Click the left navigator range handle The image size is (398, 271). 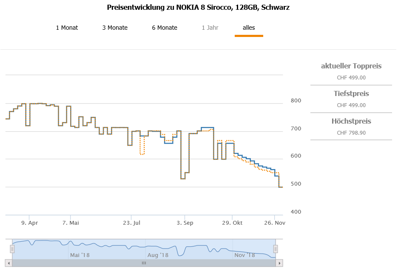pos(12,249)
